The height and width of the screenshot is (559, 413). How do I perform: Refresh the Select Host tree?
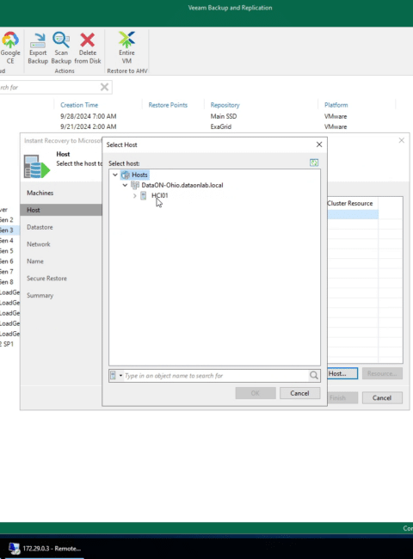314,163
